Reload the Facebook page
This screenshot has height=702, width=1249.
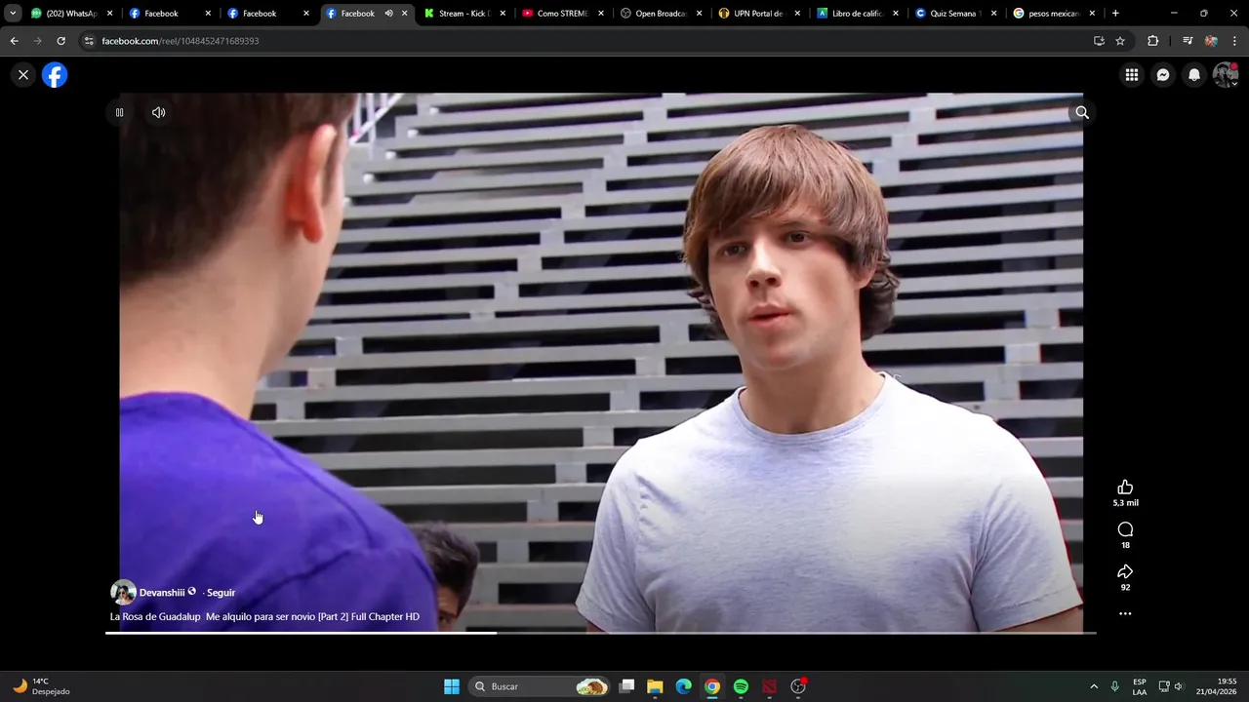point(60,41)
